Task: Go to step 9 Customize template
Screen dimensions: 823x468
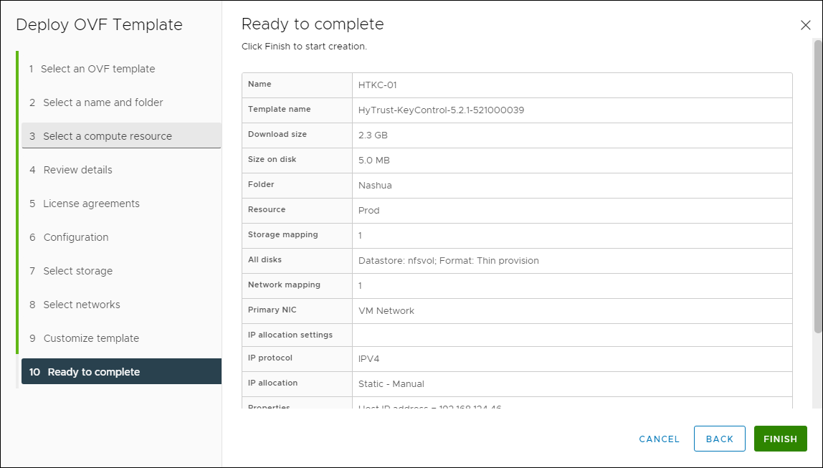Action: click(121, 338)
